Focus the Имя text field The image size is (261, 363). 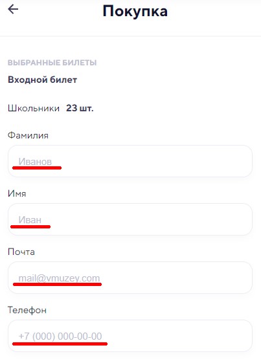click(x=130, y=219)
